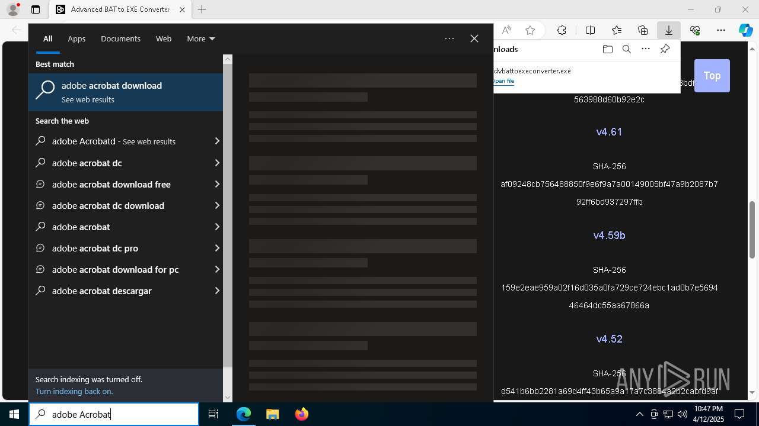Image resolution: width=759 pixels, height=426 pixels.
Task: Click the taskbar search input field
Action: (x=114, y=414)
